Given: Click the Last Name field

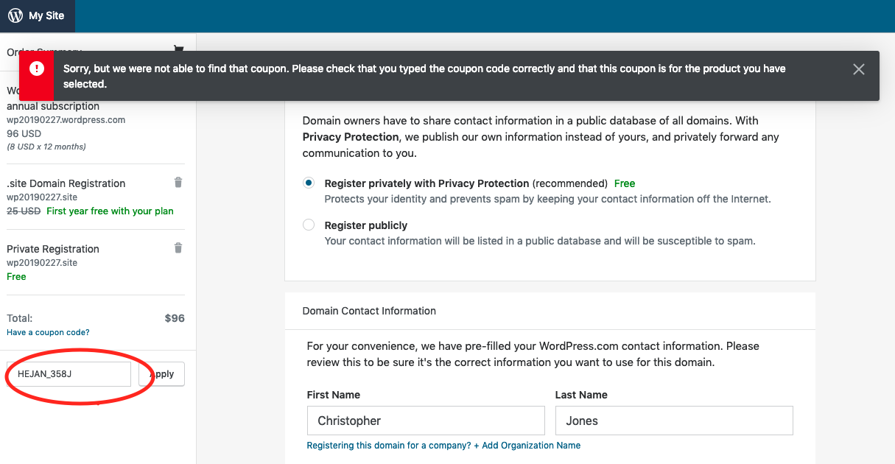Looking at the screenshot, I should [674, 421].
